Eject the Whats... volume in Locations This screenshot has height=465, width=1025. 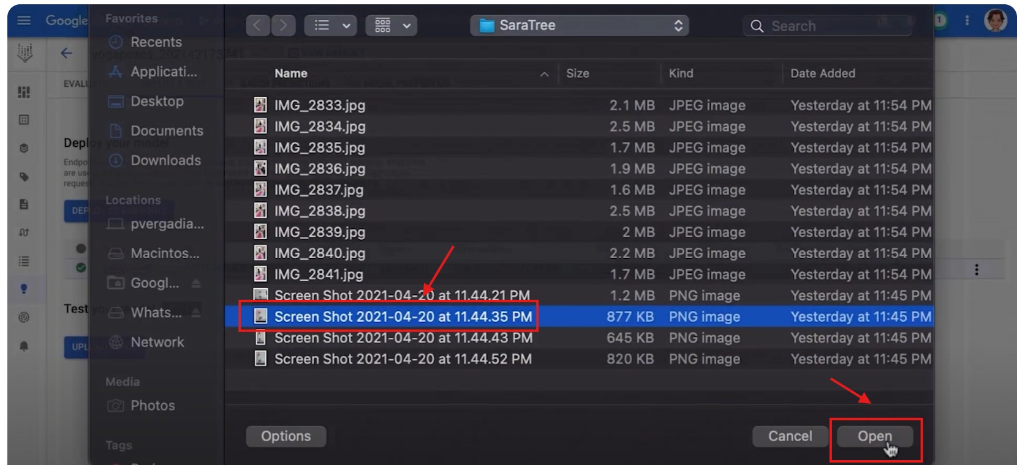tap(196, 313)
